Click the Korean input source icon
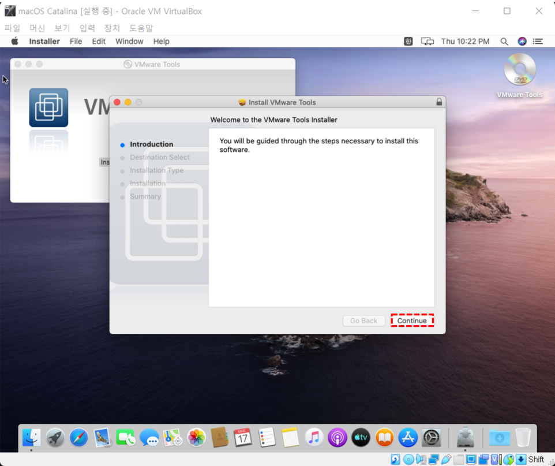Screen dimensions: 555x466 coord(408,42)
